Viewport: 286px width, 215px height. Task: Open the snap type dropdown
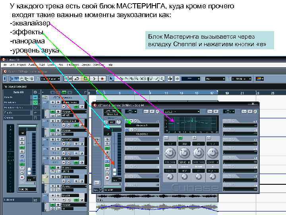click(x=191, y=79)
